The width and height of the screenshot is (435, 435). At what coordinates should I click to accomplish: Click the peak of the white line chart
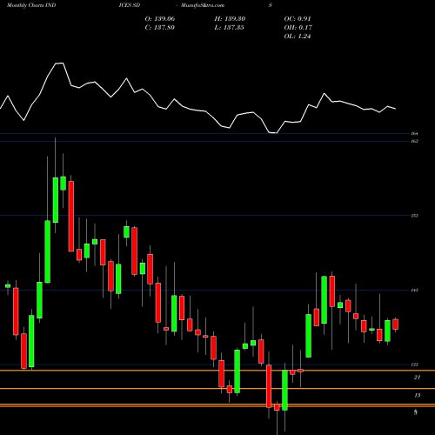point(59,63)
